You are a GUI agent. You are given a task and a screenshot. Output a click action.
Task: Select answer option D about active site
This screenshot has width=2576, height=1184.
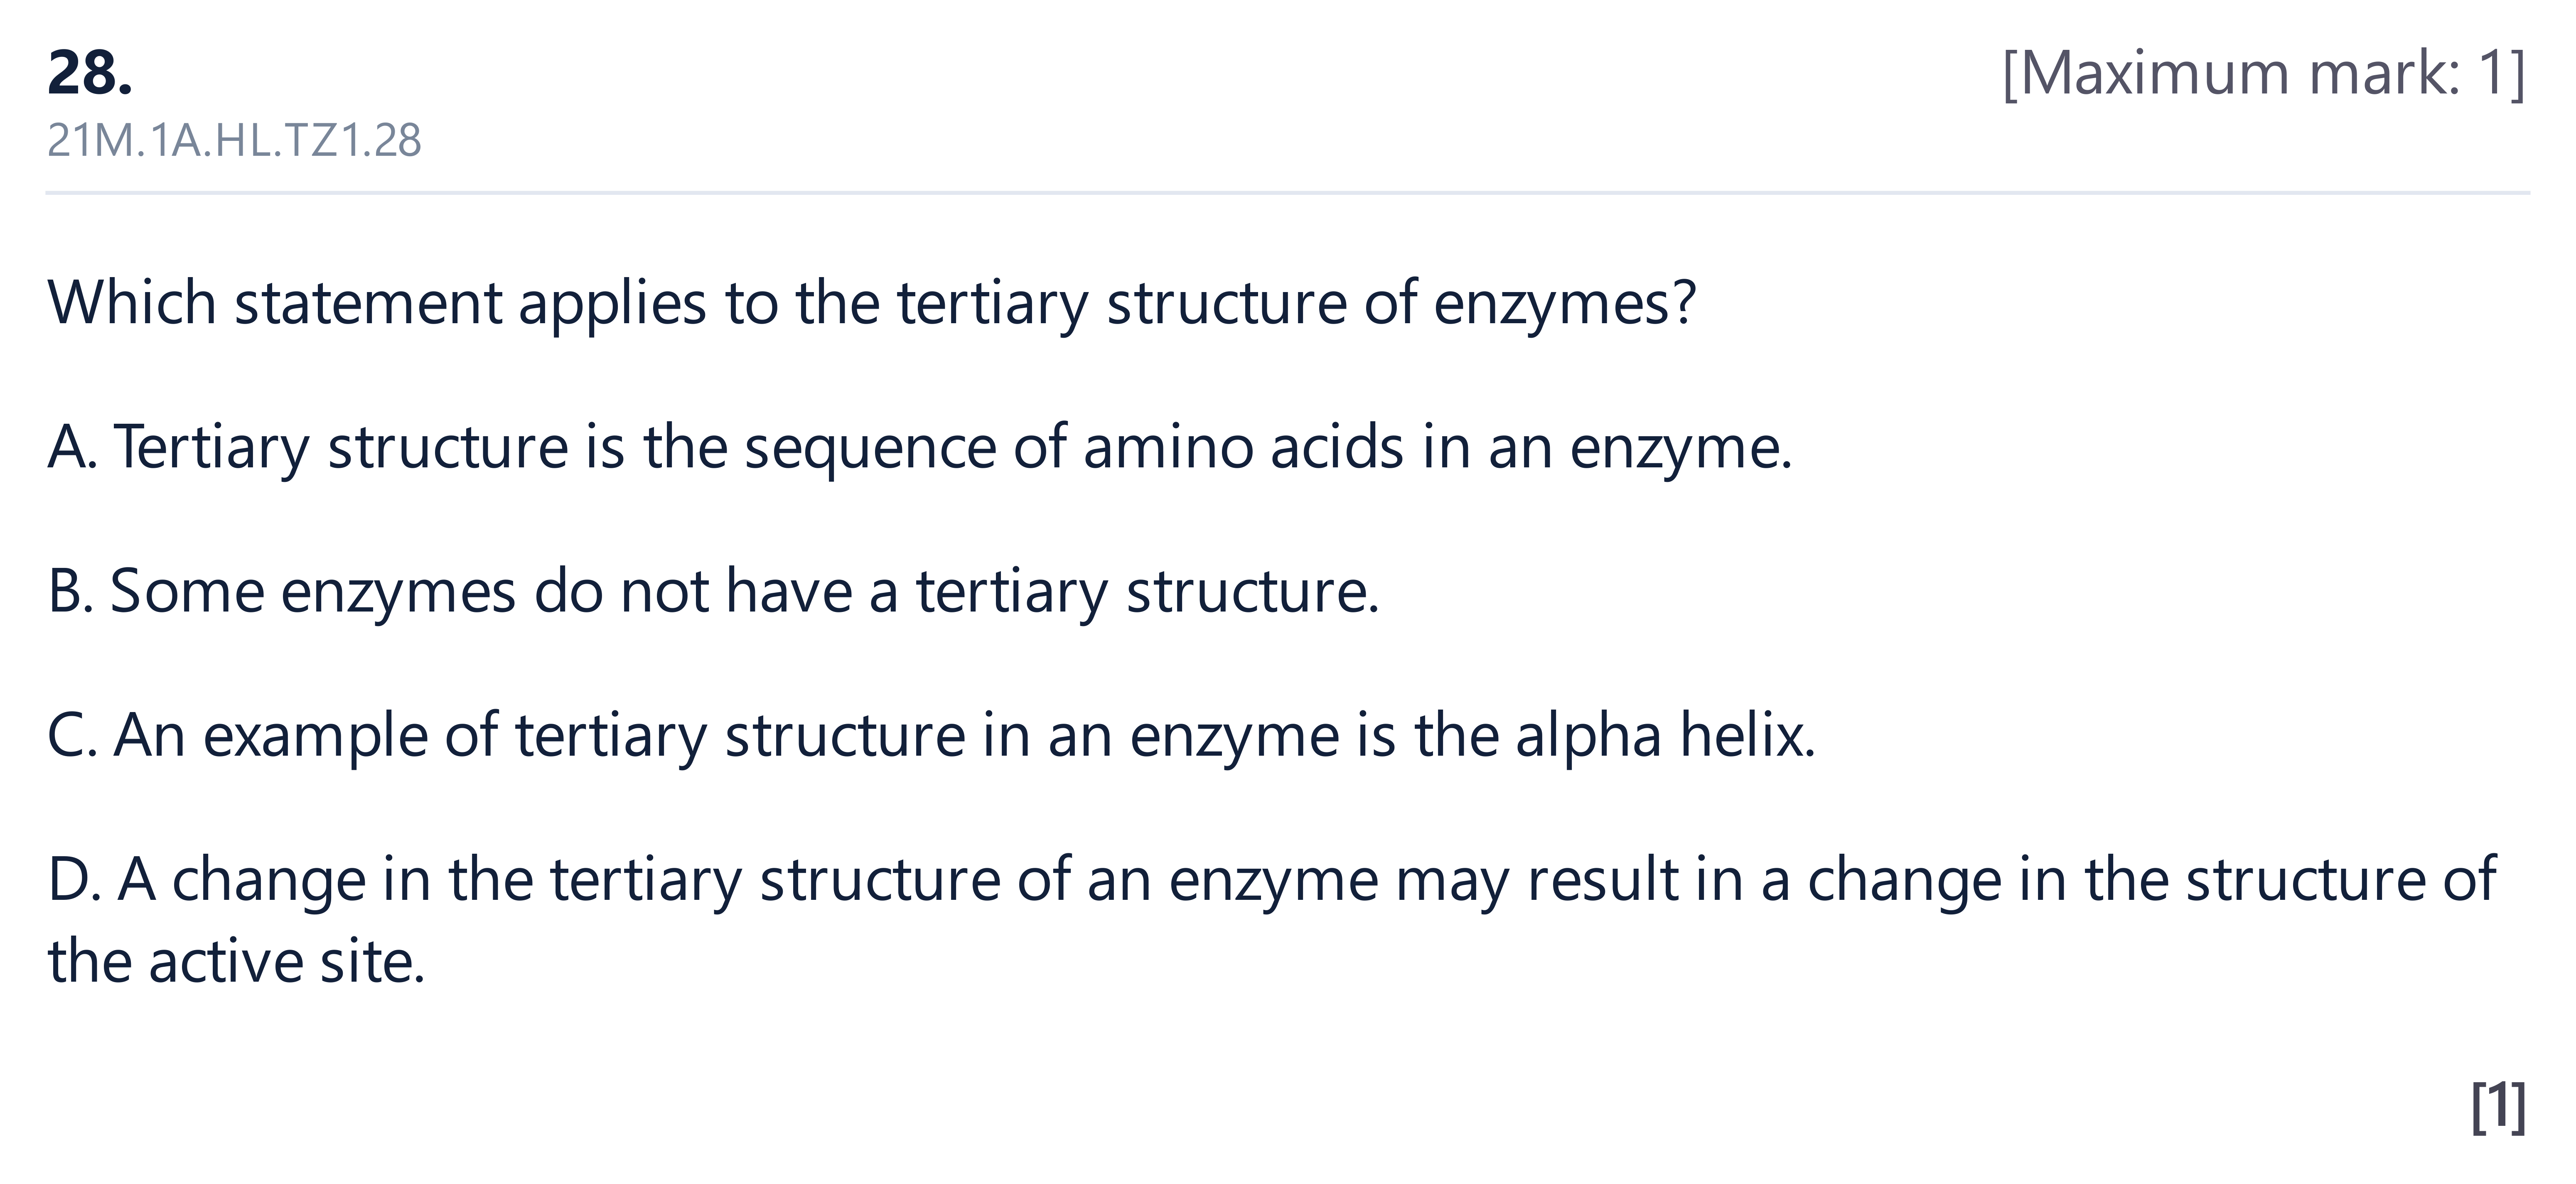(x=1272, y=920)
